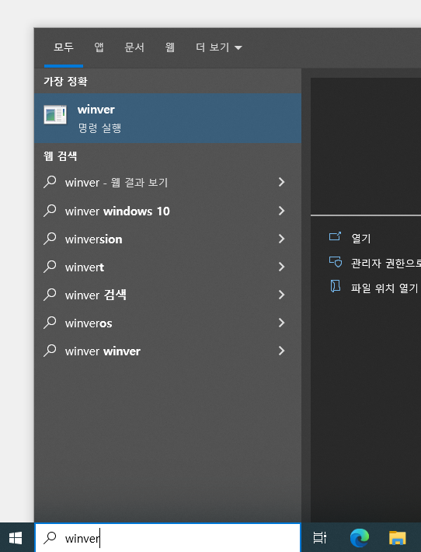Viewport: 421px width, 552px height.
Task: Select winver - 웹 결과 보기 suggestion text
Action: click(x=117, y=183)
